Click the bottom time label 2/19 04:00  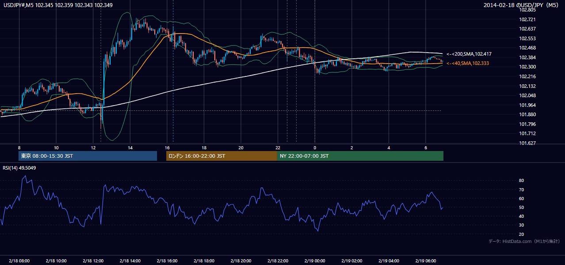pyautogui.click(x=389, y=261)
